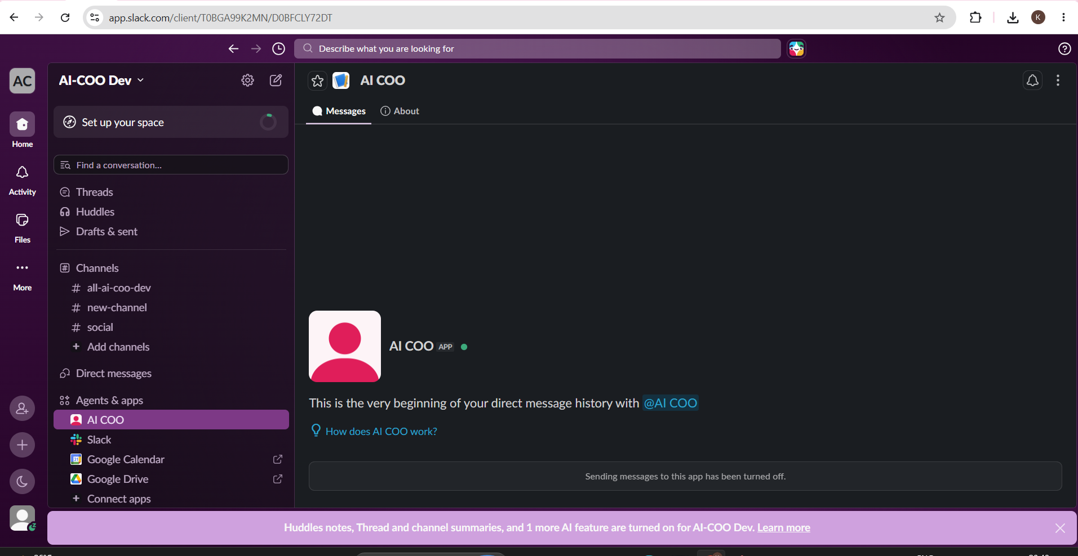Go to Home in Slack sidebar

[23, 130]
